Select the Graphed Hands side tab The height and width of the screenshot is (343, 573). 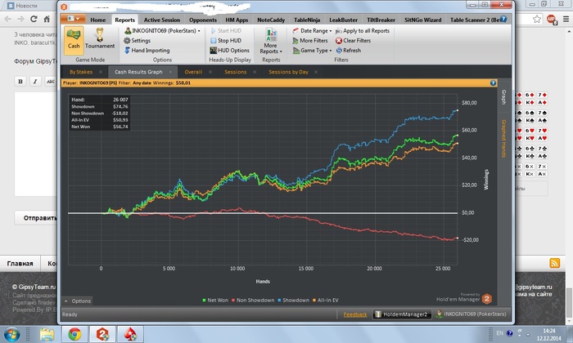coord(504,138)
